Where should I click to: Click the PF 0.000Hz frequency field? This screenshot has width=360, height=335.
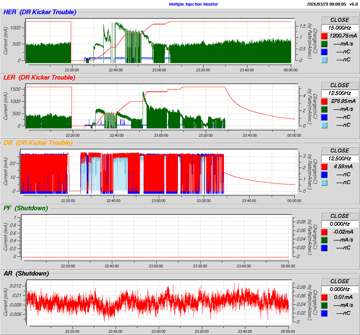(340, 224)
